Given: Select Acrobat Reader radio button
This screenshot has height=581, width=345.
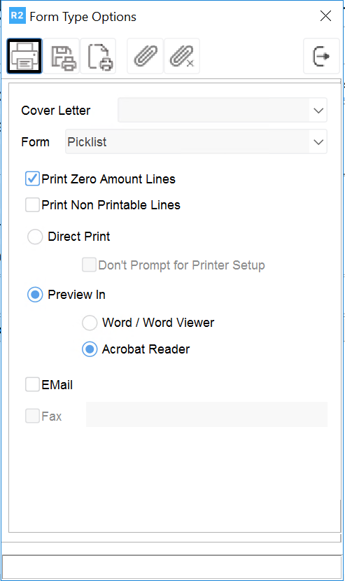Looking at the screenshot, I should 90,349.
